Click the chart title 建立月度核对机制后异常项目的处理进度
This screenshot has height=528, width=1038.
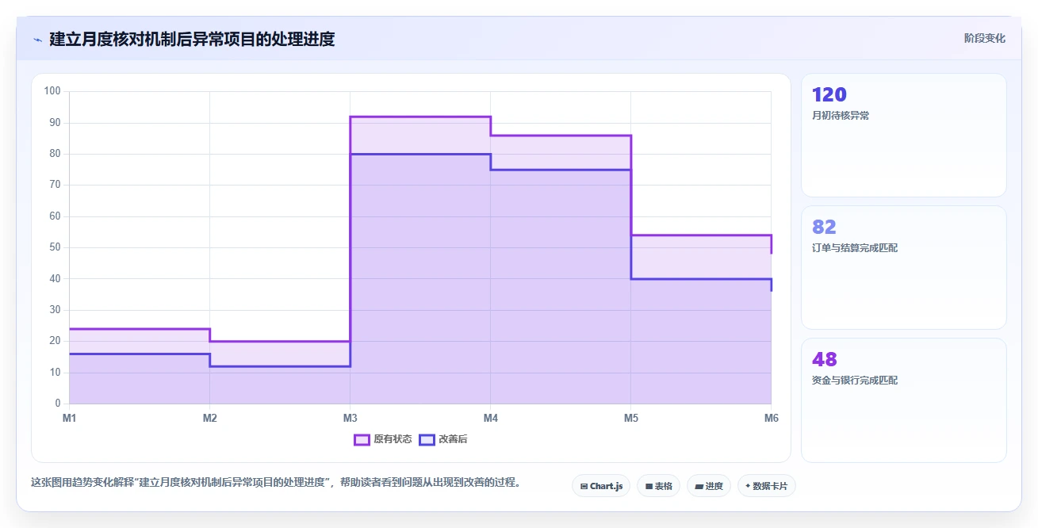pos(192,39)
